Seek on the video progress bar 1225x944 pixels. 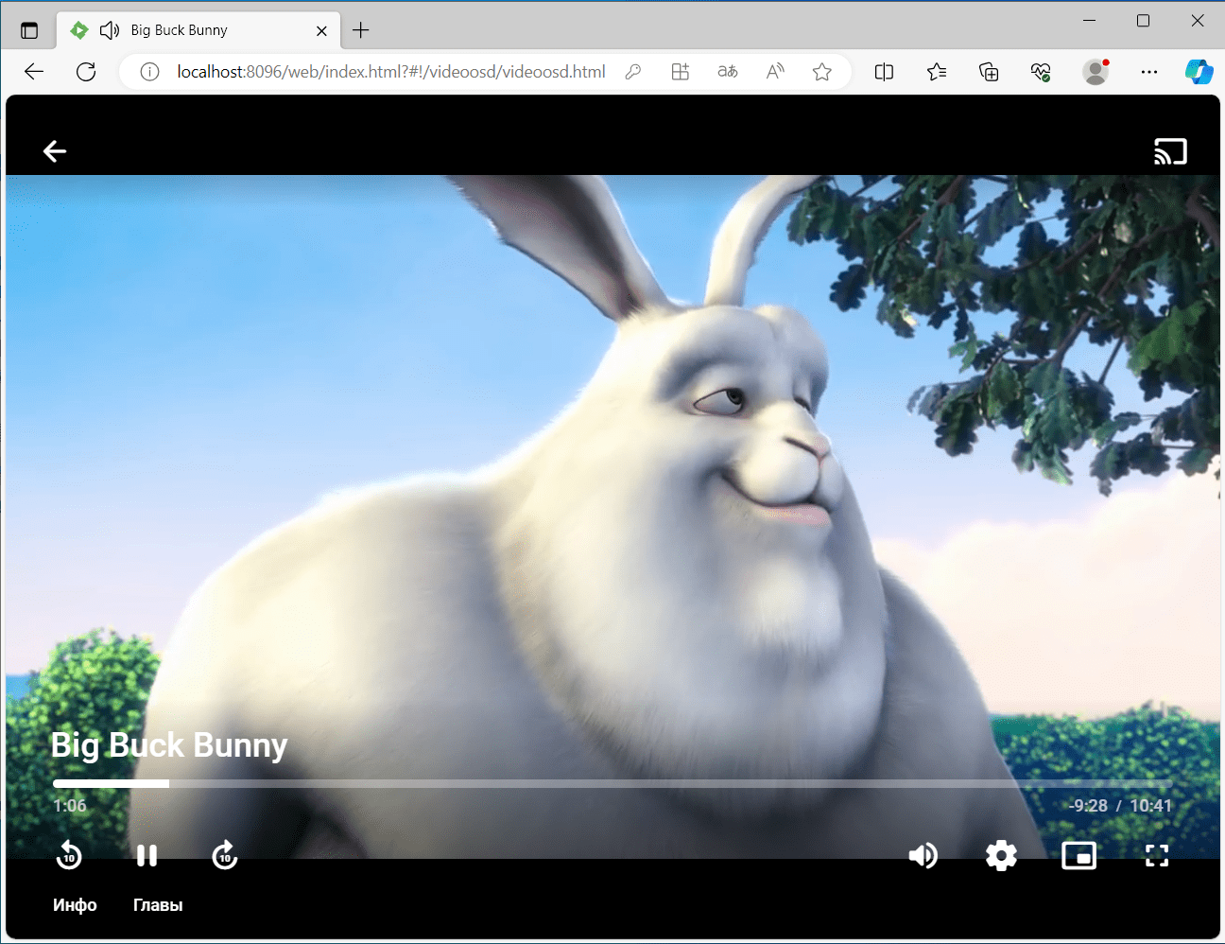(612, 783)
